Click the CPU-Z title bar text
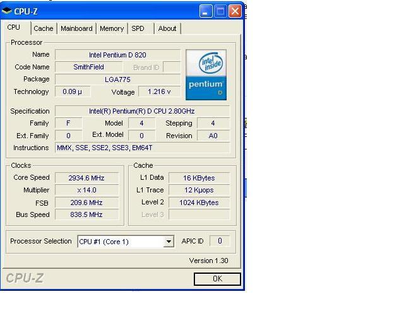 click(26, 11)
